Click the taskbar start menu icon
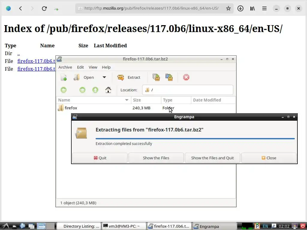The width and height of the screenshot is (307, 230). click(x=5, y=226)
